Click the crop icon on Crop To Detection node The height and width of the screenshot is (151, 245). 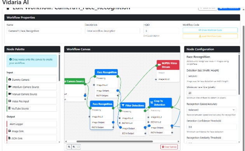tap(152, 102)
